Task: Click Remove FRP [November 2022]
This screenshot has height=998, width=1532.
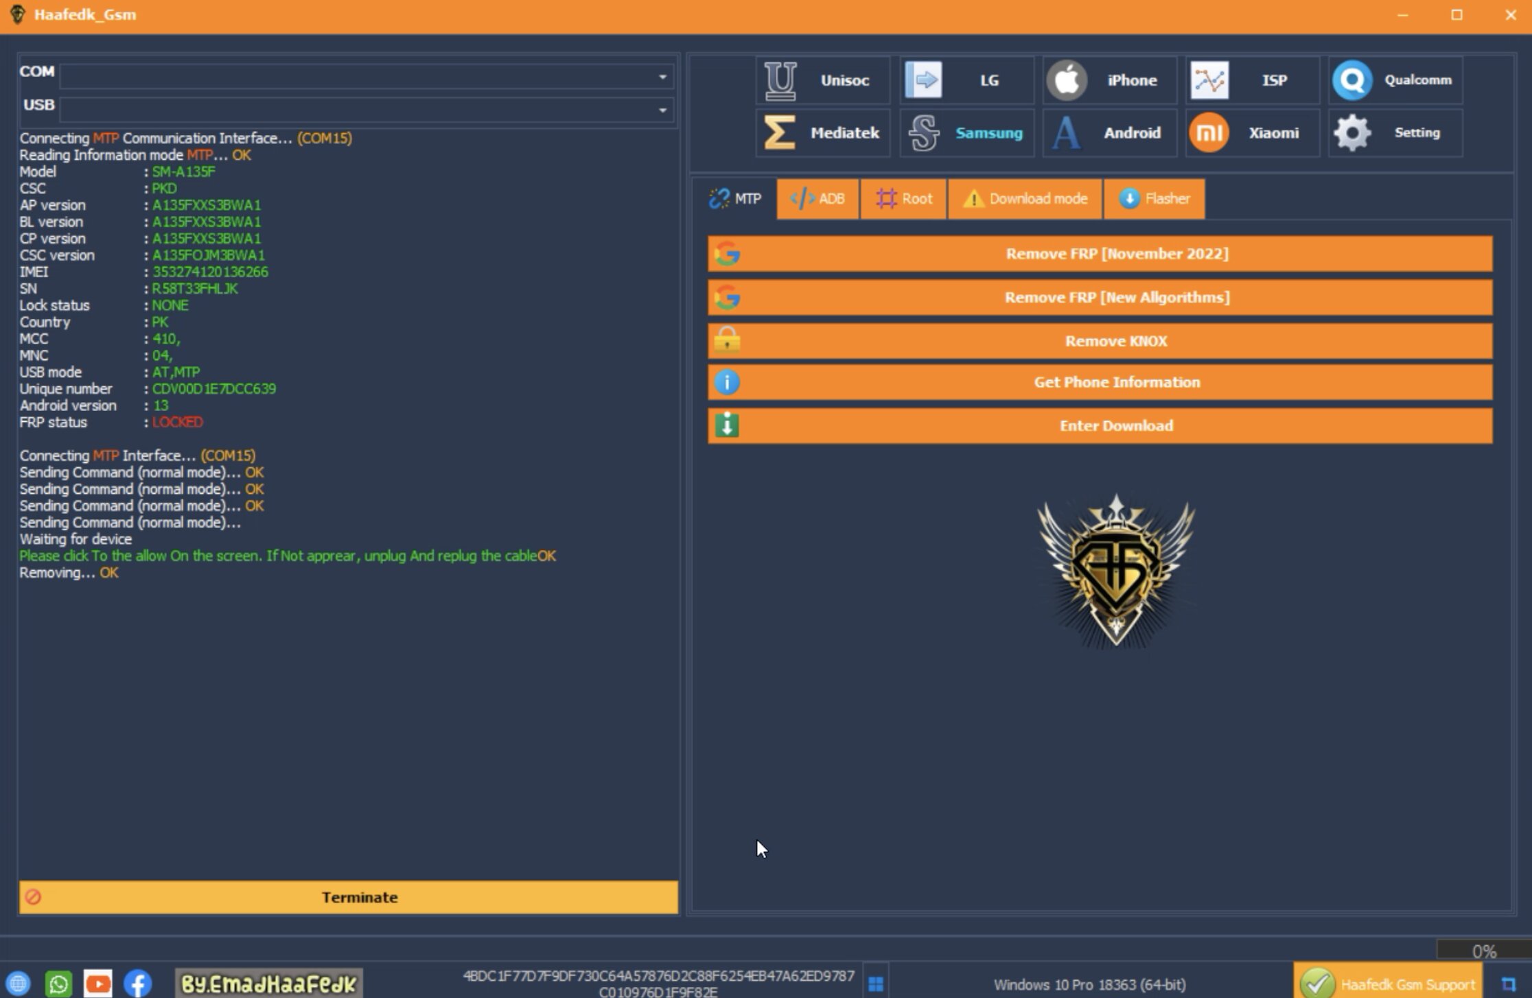Action: click(1100, 254)
